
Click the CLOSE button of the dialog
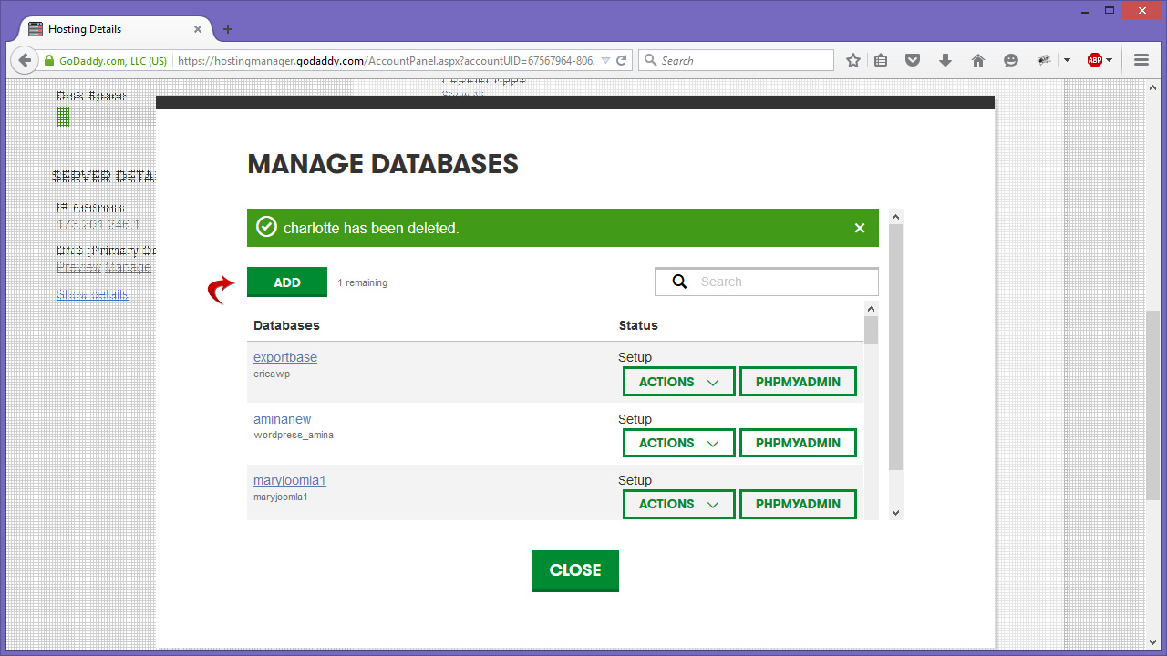(x=575, y=570)
